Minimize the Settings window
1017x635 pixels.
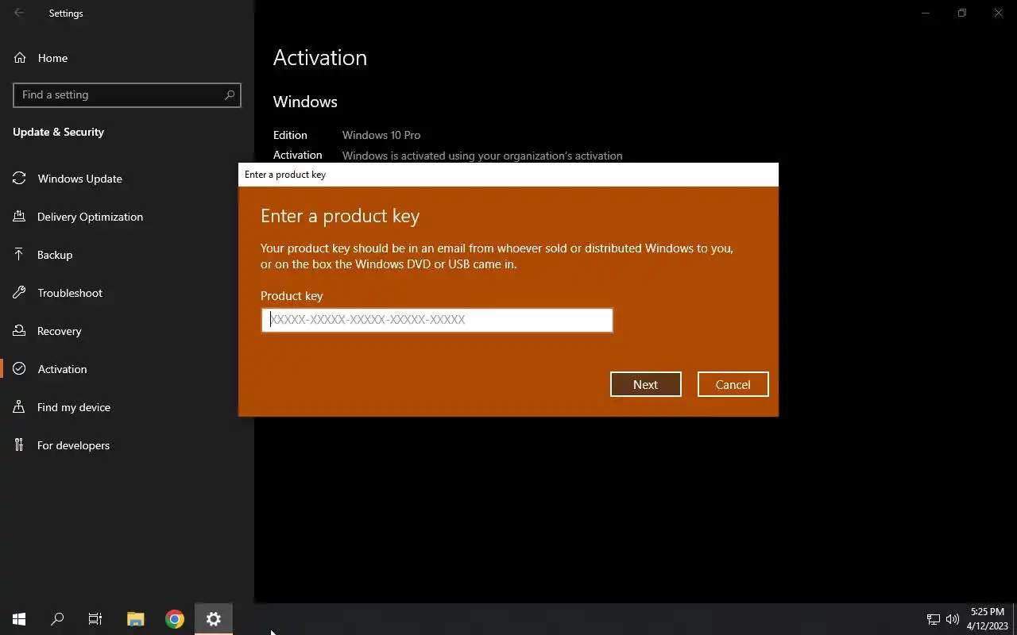pos(926,13)
